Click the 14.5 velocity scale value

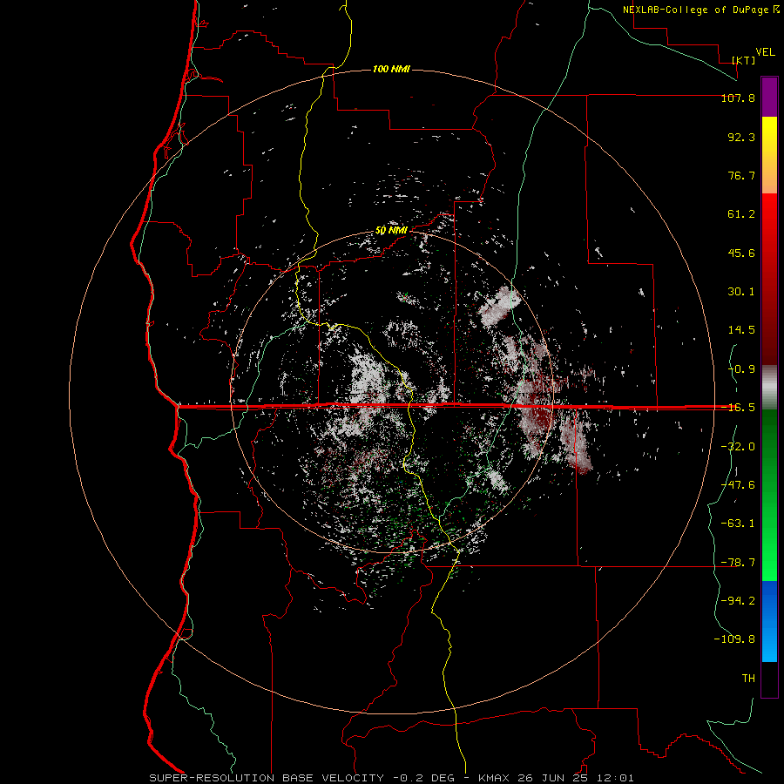[741, 330]
